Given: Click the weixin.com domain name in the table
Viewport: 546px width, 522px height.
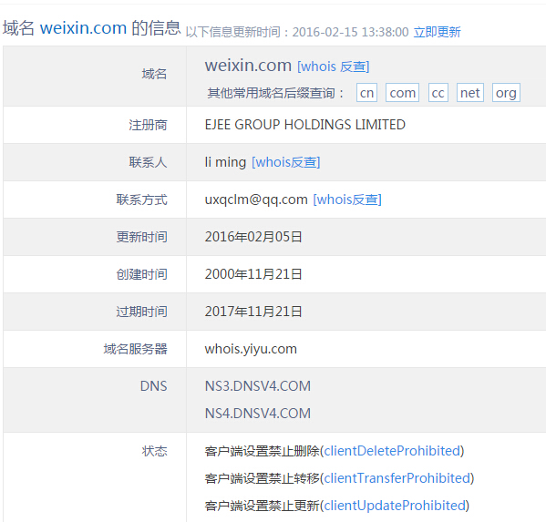Looking at the screenshot, I should click(x=248, y=66).
